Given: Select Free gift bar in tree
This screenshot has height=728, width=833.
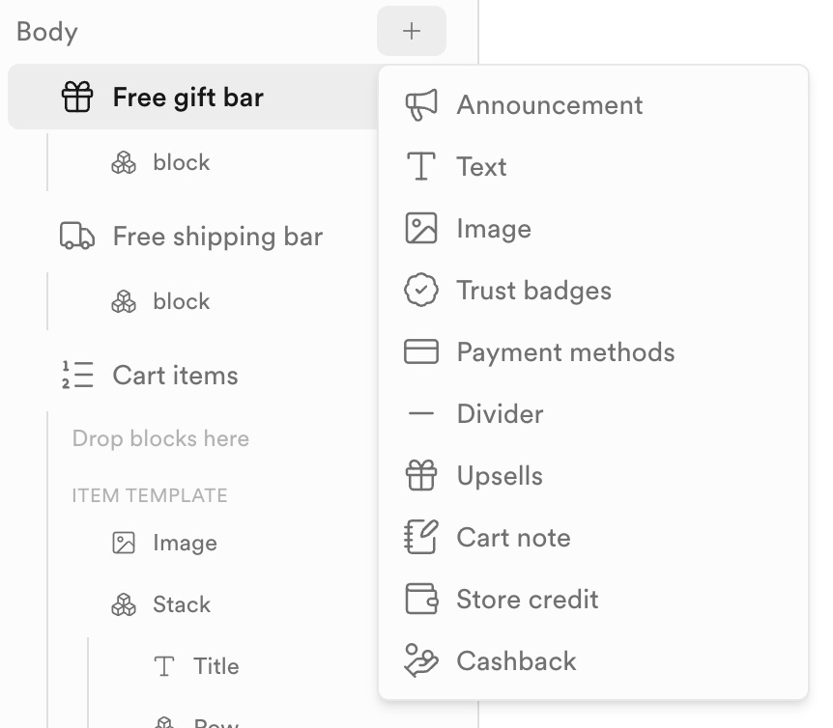Looking at the screenshot, I should (193, 97).
